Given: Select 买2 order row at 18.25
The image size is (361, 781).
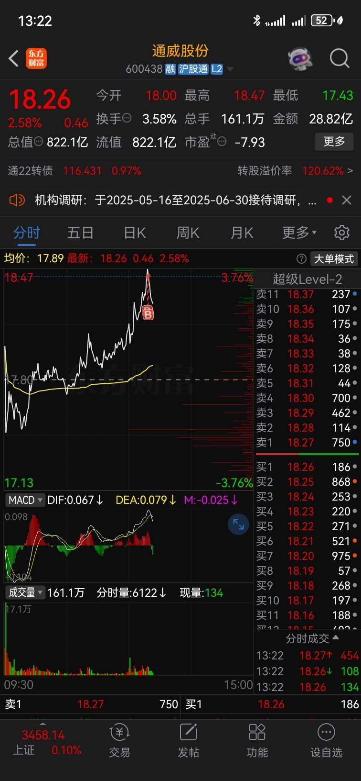Looking at the screenshot, I should (307, 482).
